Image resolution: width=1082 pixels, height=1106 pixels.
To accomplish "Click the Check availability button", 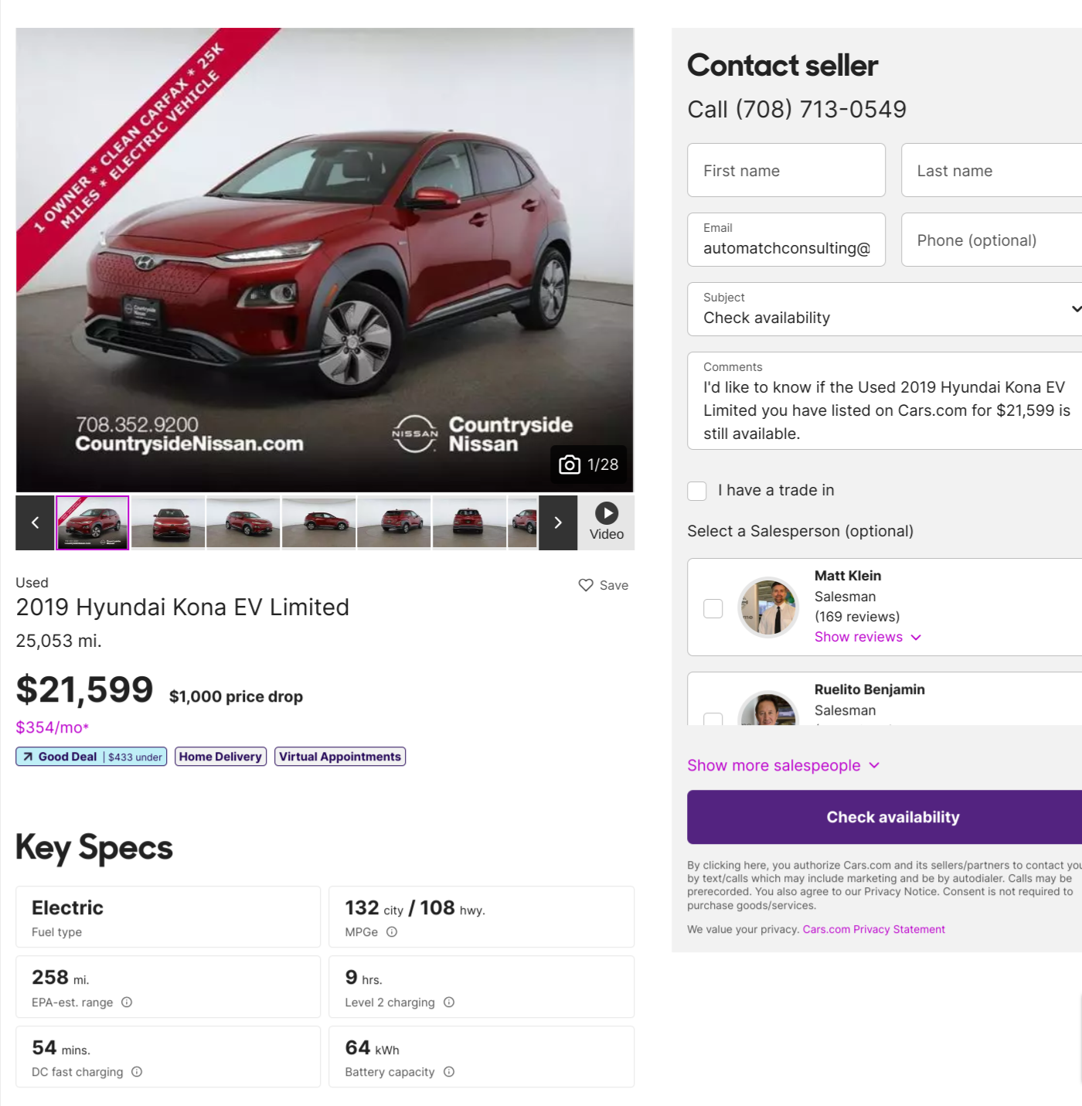I will click(893, 817).
